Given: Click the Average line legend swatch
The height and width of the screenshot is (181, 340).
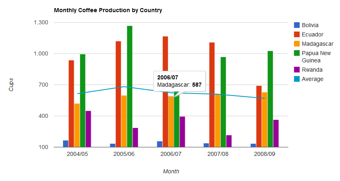Looking at the screenshot, I should pos(297,79).
